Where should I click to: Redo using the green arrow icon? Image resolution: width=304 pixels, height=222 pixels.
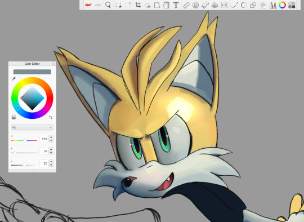98,5
